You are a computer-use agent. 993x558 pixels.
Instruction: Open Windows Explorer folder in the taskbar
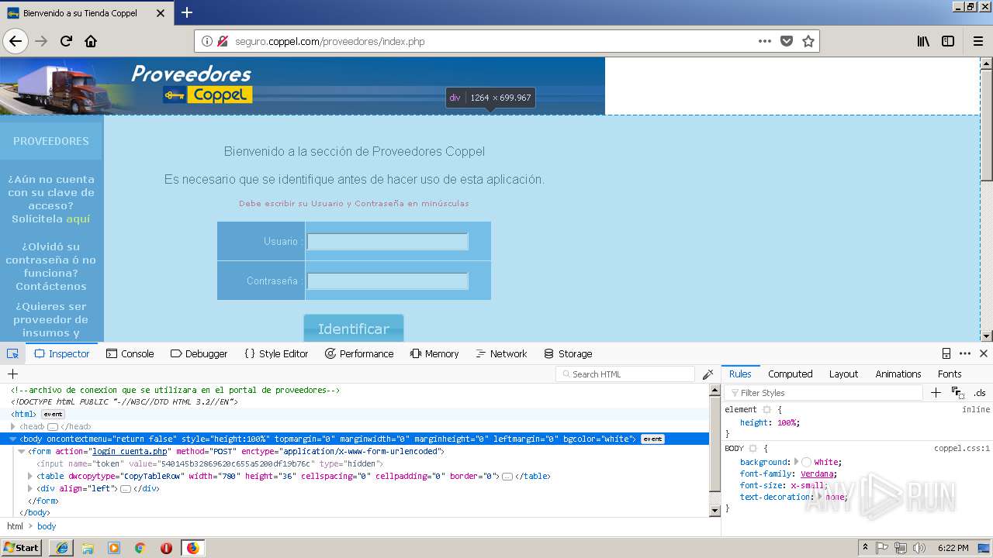[88, 548]
